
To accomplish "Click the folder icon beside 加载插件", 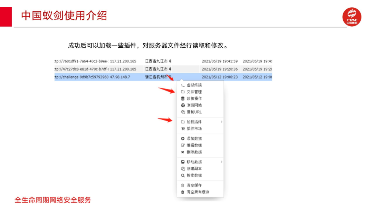I will [183, 122].
